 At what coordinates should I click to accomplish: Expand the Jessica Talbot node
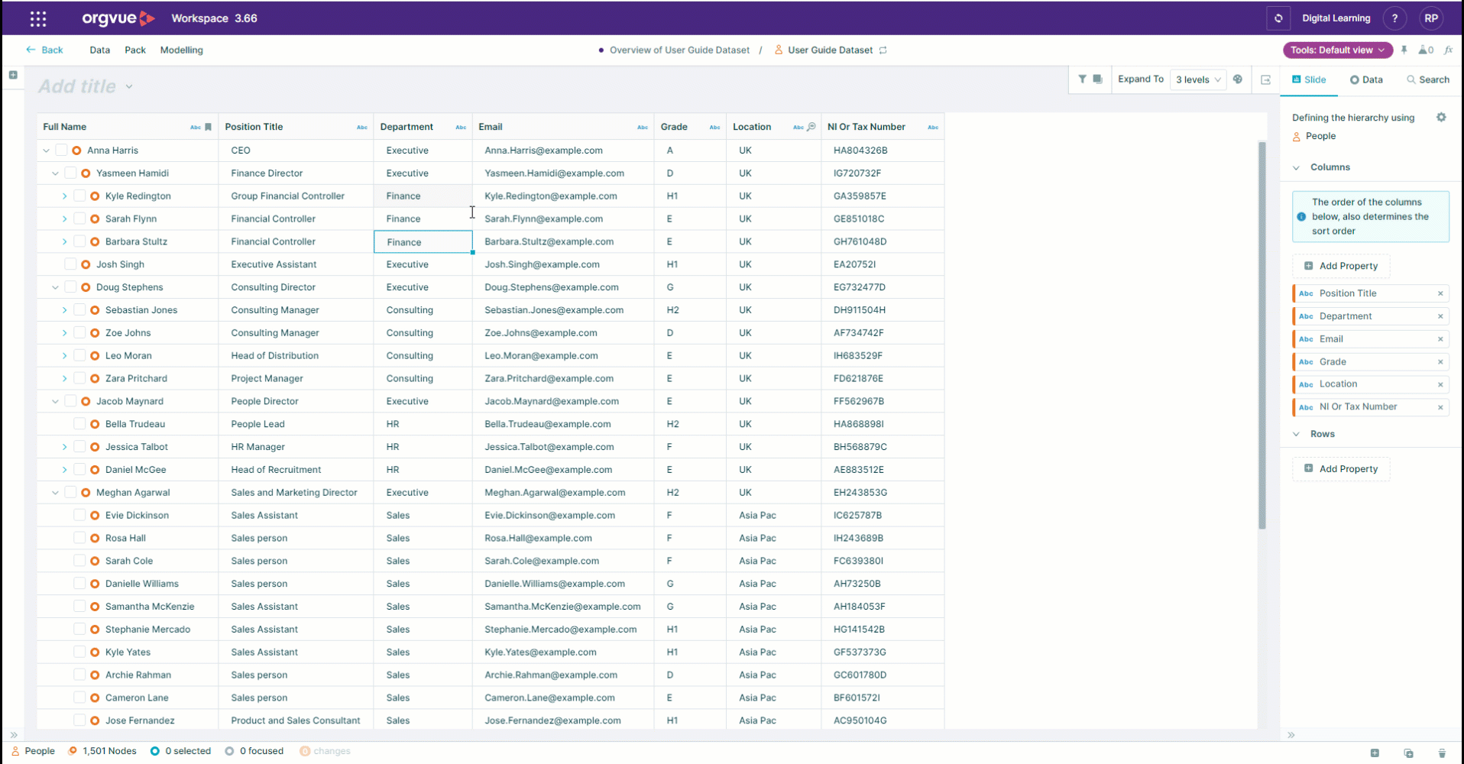click(64, 447)
